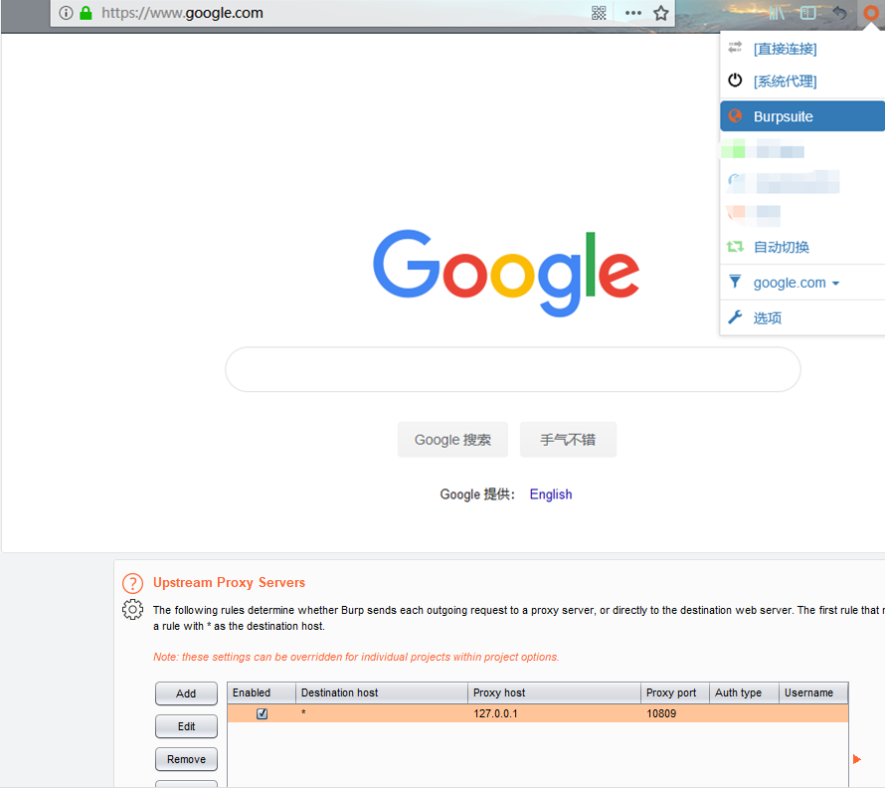Click the Google search input field
The width and height of the screenshot is (885, 788).
click(x=512, y=369)
